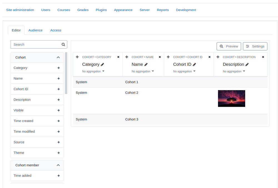Open the Users admin tab
The image size is (278, 188).
(46, 10)
